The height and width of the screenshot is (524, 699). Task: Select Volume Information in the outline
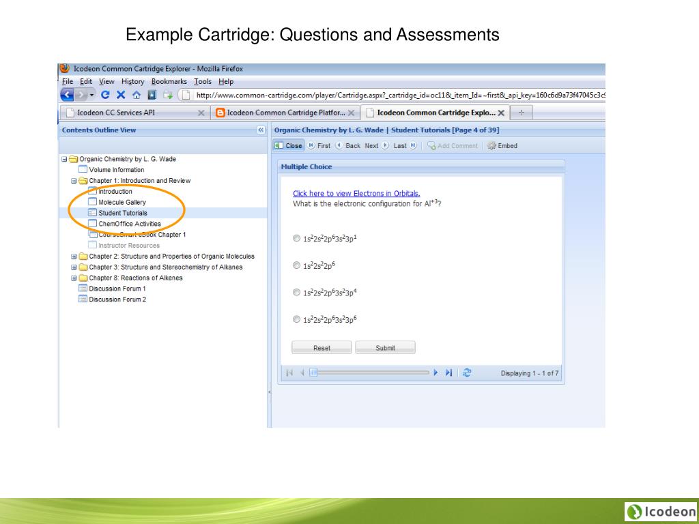116,170
